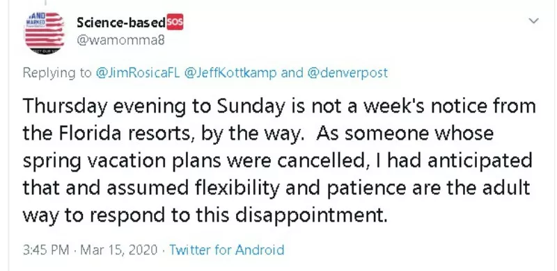Image resolution: width=557 pixels, height=271 pixels.
Task: Click the 'and' between reply mentions
Action: click(x=291, y=73)
